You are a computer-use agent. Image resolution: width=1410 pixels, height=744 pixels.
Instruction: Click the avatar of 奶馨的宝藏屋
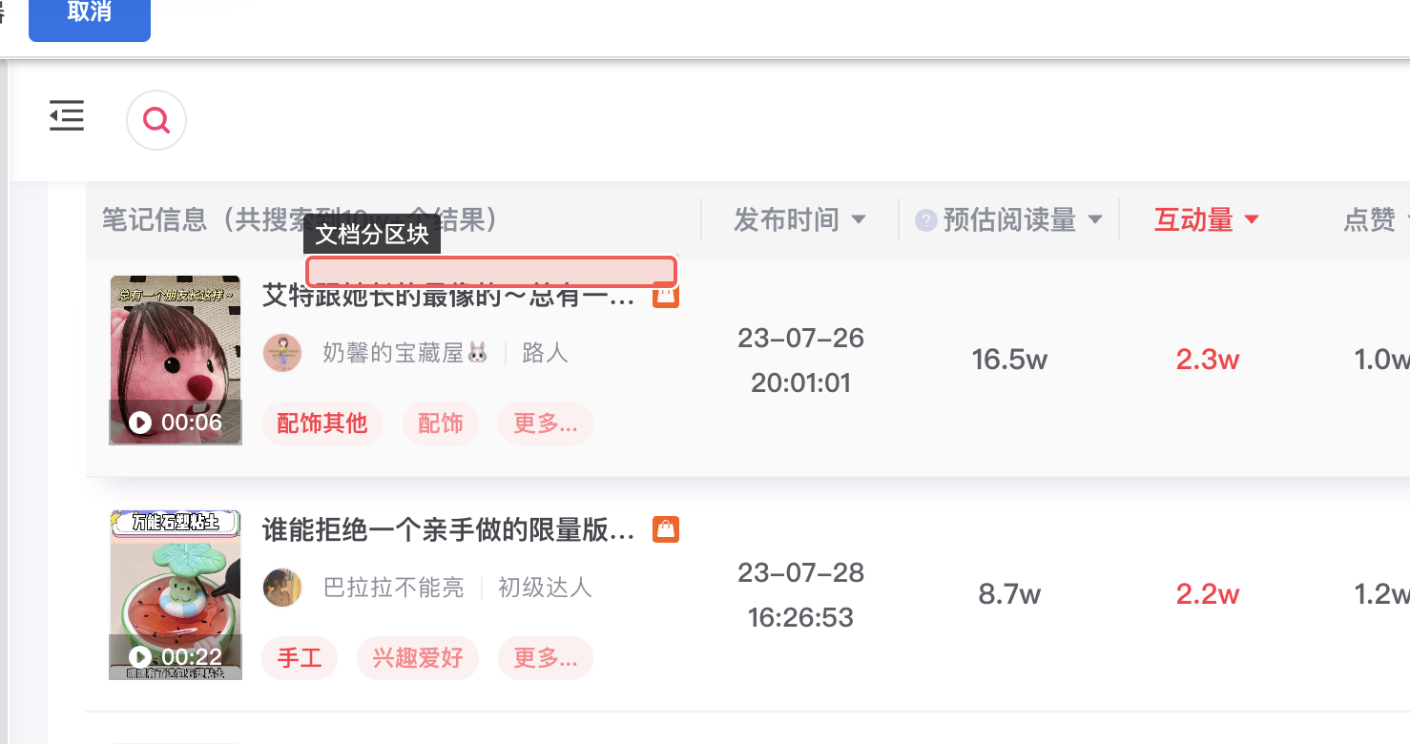click(282, 353)
